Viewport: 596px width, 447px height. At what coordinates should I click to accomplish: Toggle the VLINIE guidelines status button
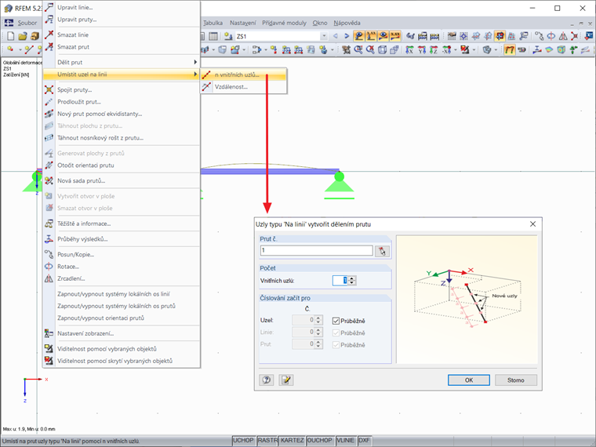pyautogui.click(x=346, y=440)
